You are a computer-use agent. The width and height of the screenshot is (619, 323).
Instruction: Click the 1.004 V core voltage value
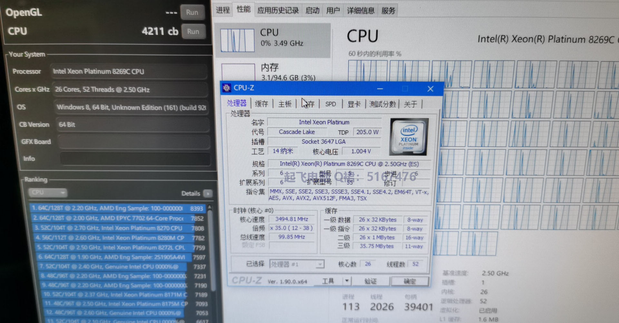(x=361, y=151)
